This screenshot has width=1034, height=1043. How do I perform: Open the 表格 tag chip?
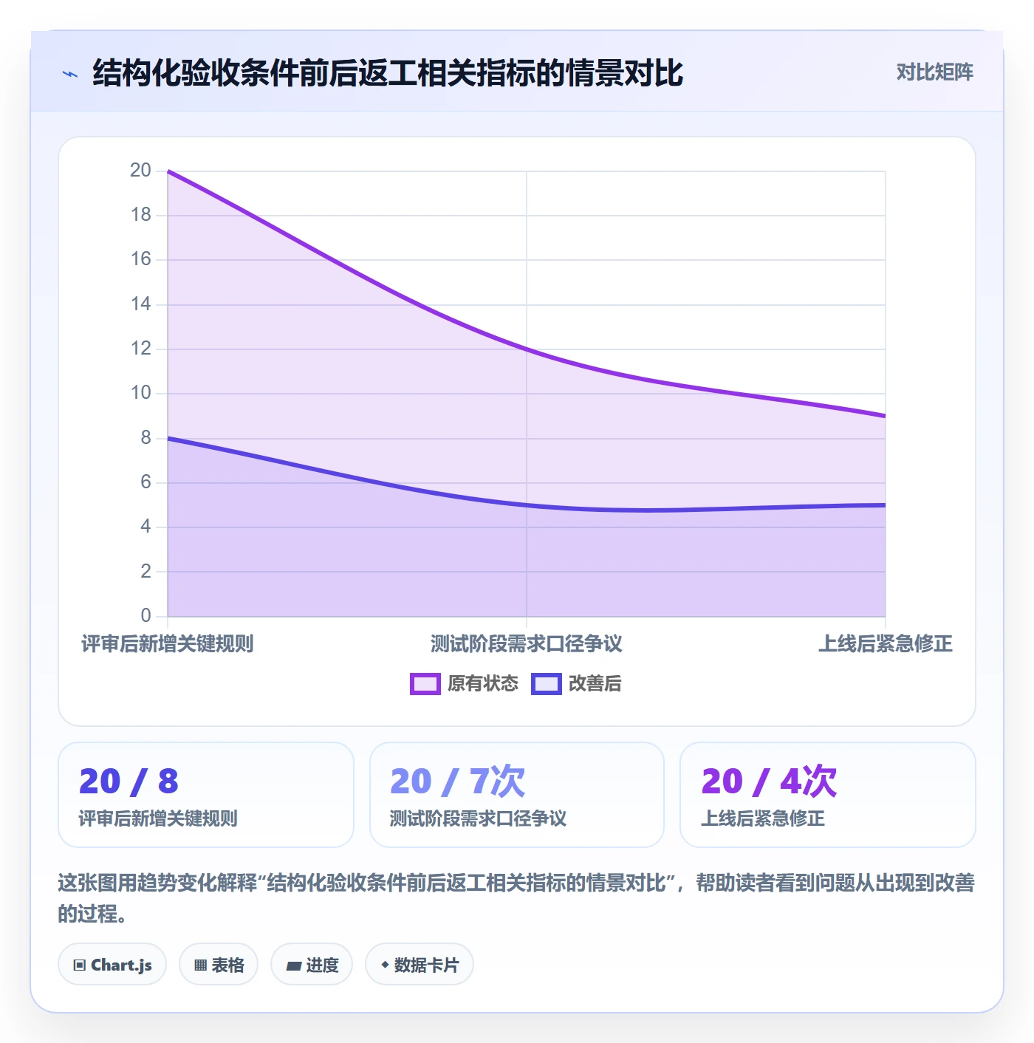tap(219, 964)
